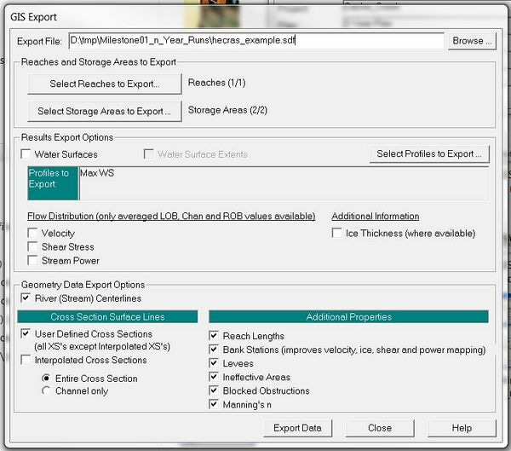Image resolution: width=511 pixels, height=451 pixels.
Task: Click the Additional Information heading text
Action: (x=376, y=216)
